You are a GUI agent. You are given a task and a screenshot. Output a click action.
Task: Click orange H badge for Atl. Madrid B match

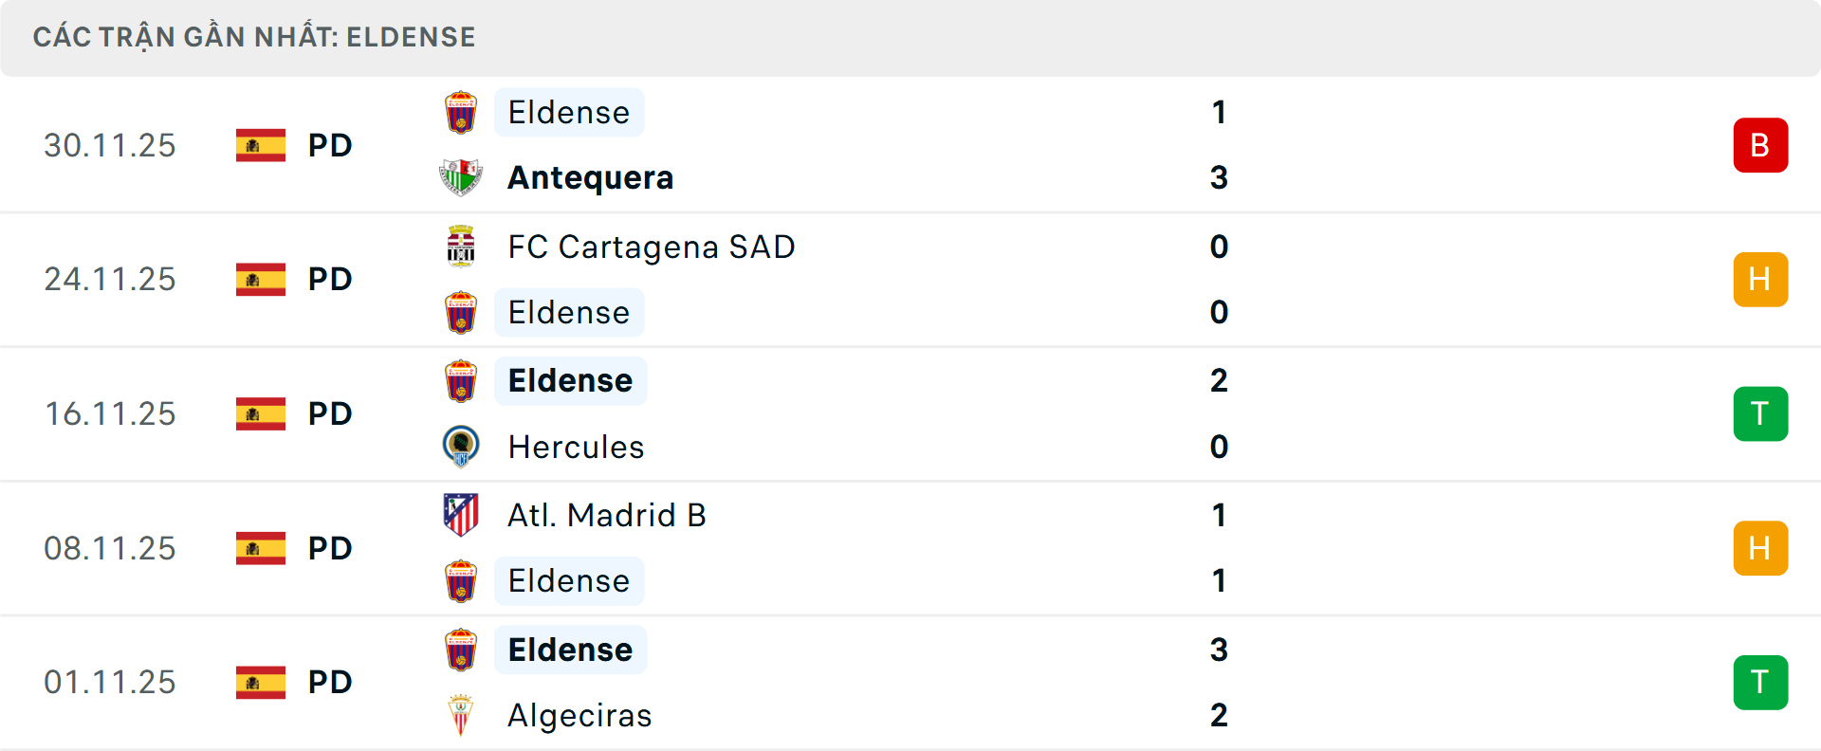pos(1760,548)
